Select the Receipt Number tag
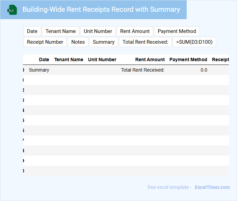Viewport: 237px width, 201px height. click(45, 42)
